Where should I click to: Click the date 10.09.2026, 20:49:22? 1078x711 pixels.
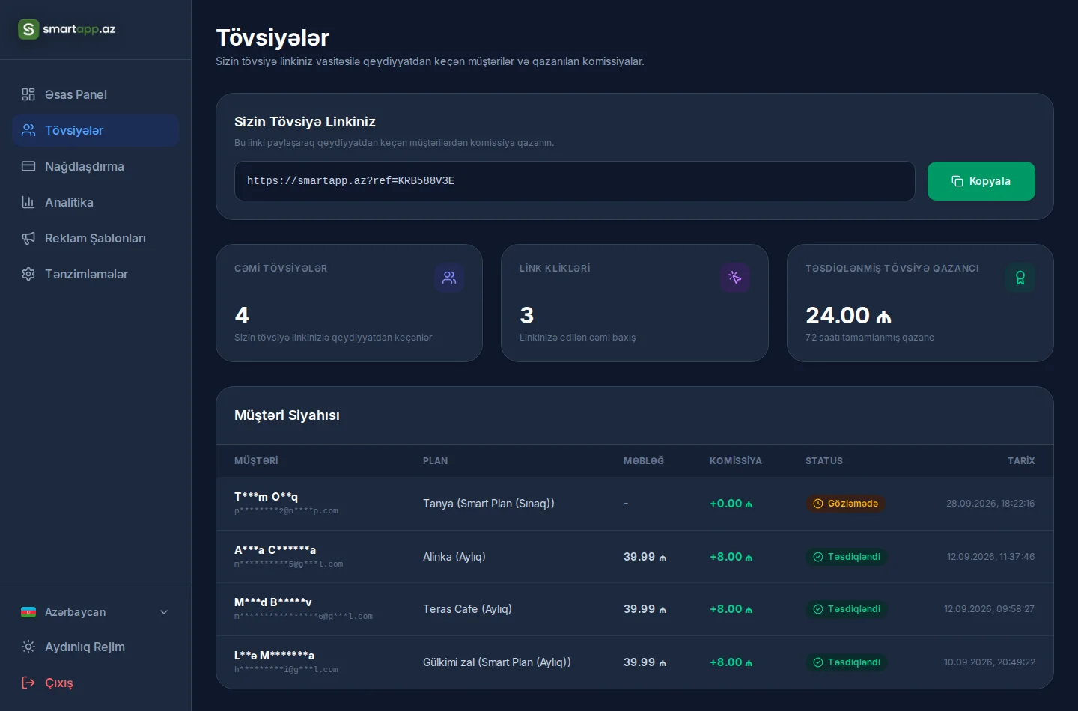pos(989,662)
